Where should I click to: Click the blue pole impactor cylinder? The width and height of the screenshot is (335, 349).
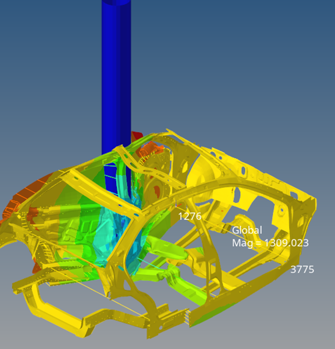116,78
